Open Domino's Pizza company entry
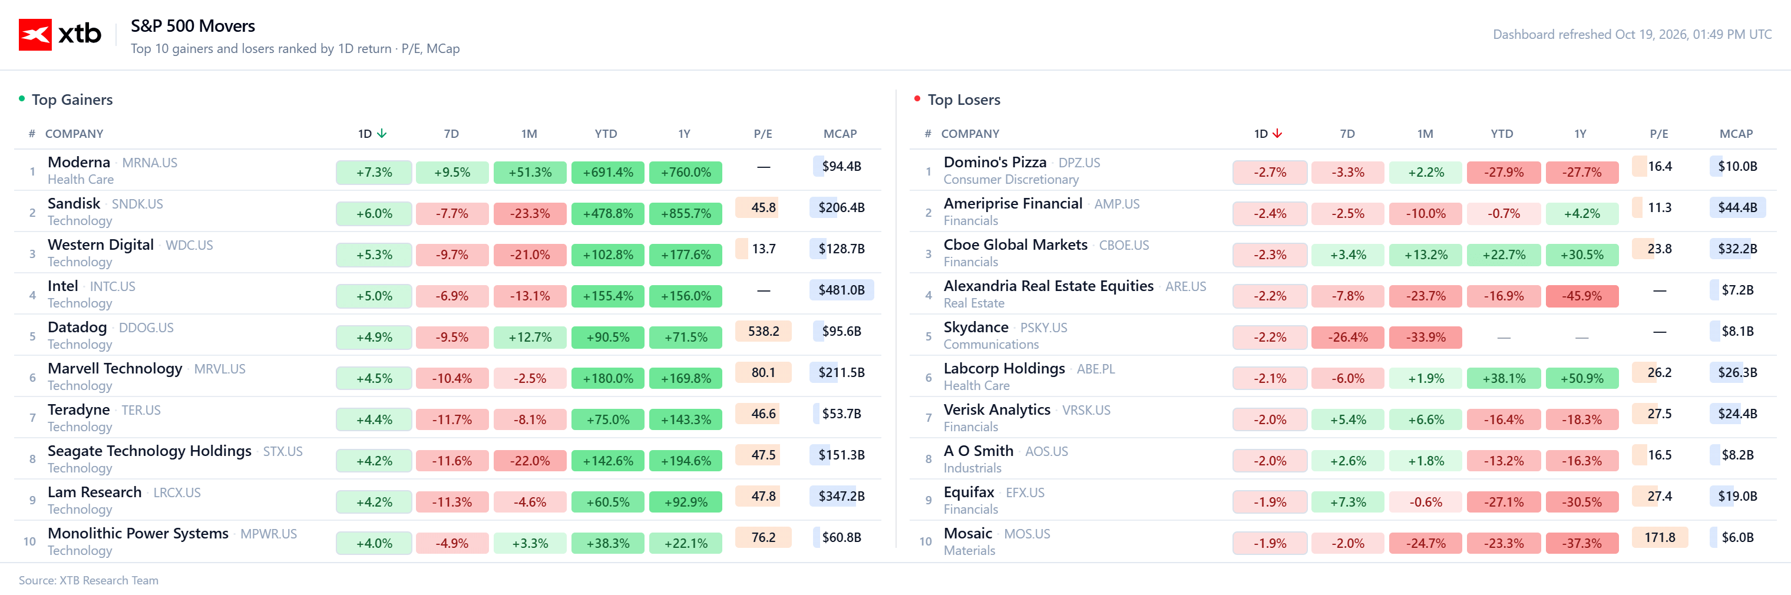The height and width of the screenshot is (595, 1791). [x=995, y=162]
